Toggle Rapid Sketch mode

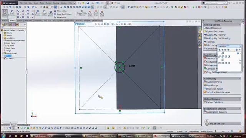pyautogui.click(x=102, y=14)
